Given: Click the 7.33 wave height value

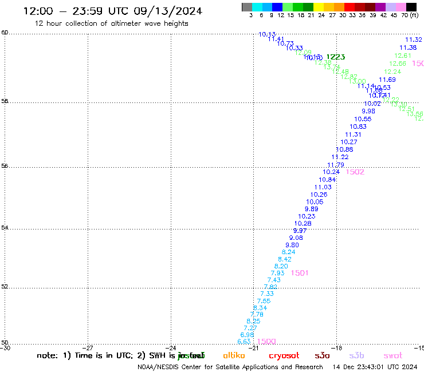Looking at the screenshot, I should 267,294.
